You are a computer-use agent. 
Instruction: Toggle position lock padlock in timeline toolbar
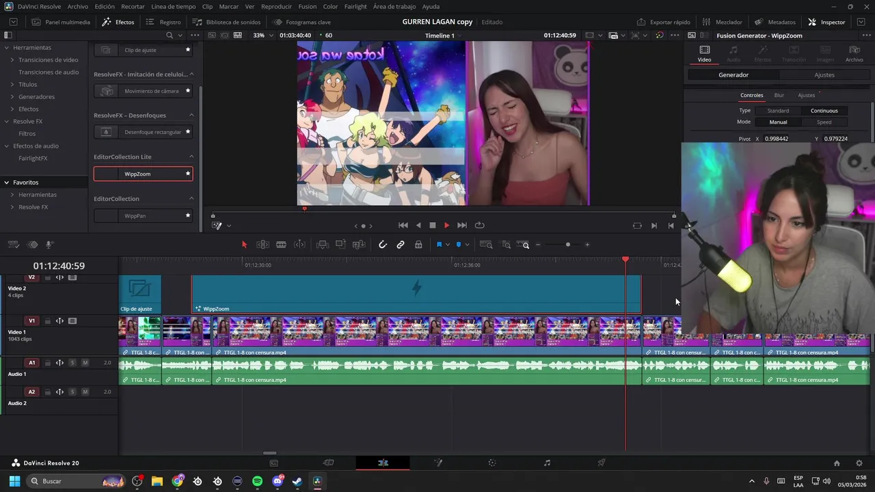pyautogui.click(x=418, y=245)
